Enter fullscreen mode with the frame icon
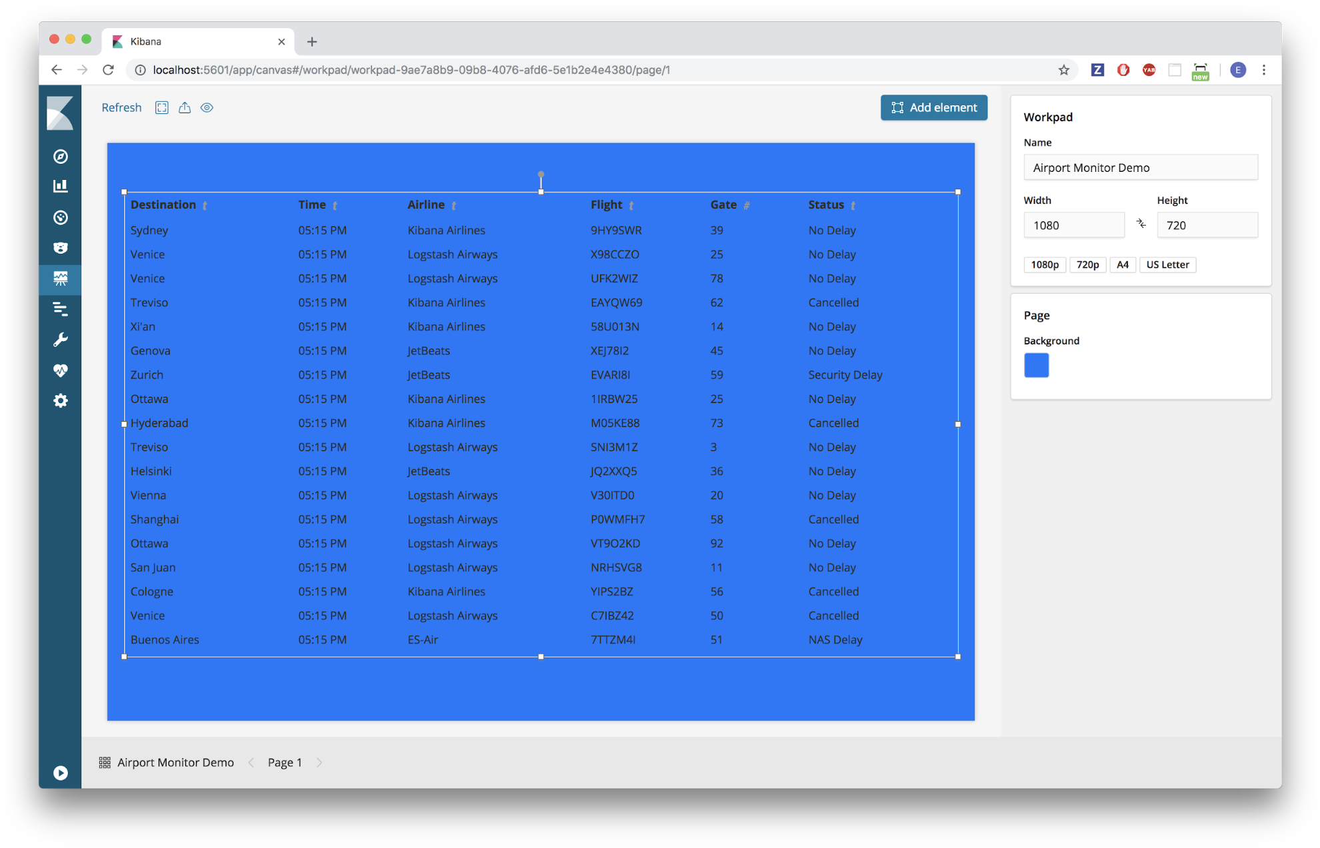1320x848 pixels. click(x=161, y=107)
